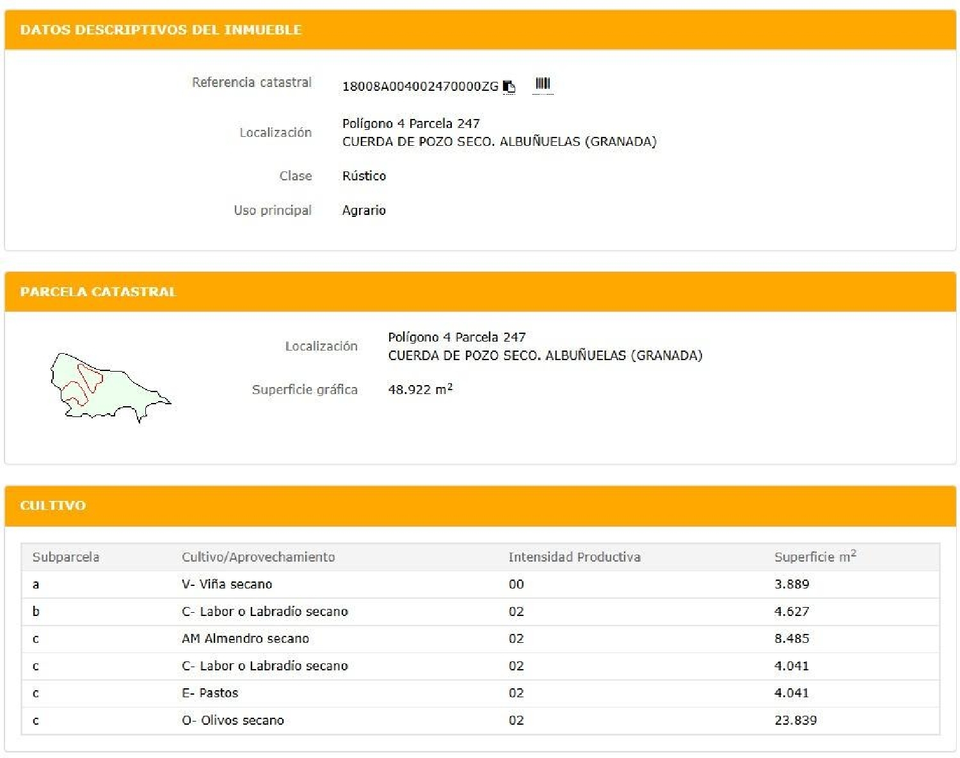Image resolution: width=960 pixels, height=758 pixels.
Task: Collapse the Parcela Catastral section header
Action: coord(98,292)
